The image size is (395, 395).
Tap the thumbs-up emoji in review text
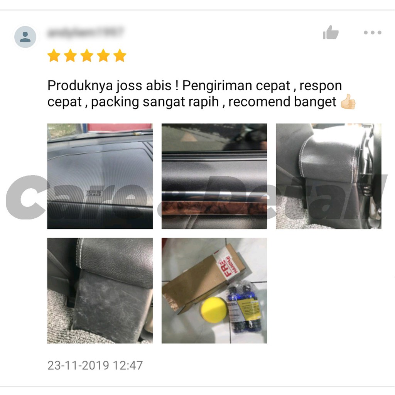tap(348, 101)
